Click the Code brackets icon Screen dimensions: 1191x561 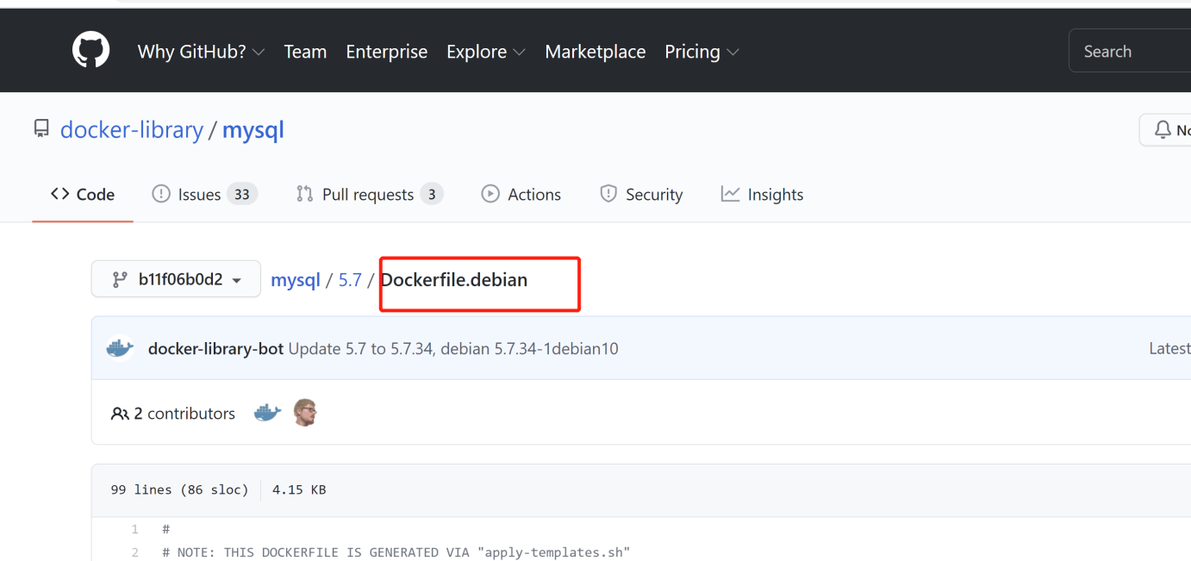tap(59, 194)
